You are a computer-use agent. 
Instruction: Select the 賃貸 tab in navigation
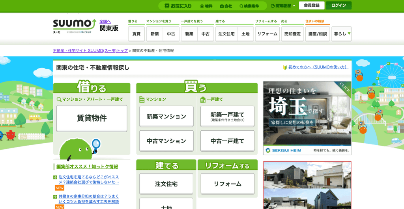(136, 34)
